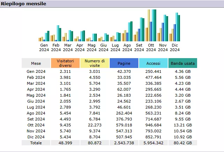Select the total unique visitors value 48.399
Viewport: 224px width, 152px height.
[65, 143]
